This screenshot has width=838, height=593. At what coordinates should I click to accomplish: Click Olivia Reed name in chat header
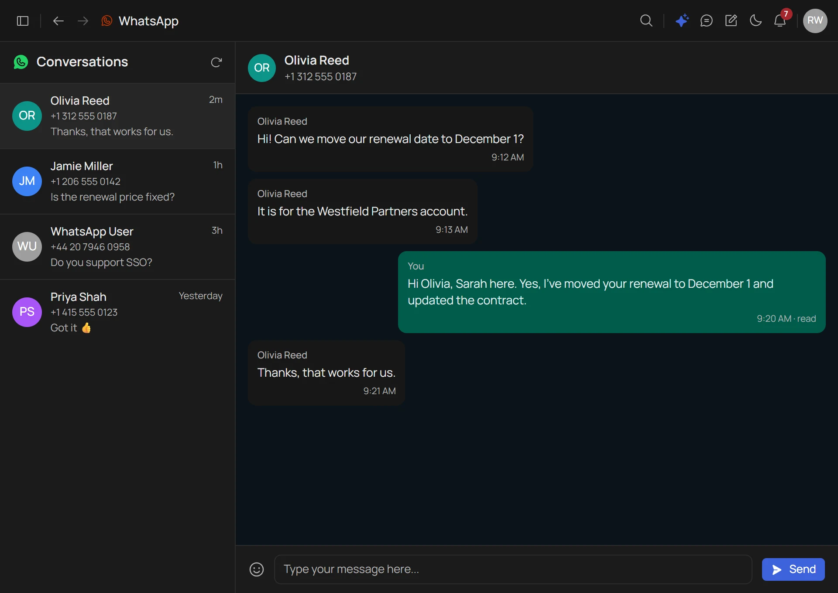316,60
